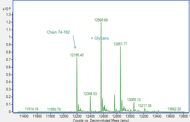This screenshot has height=122, width=190.
Task: Click the x-axis tick label 13800
Action: tap(183, 116)
